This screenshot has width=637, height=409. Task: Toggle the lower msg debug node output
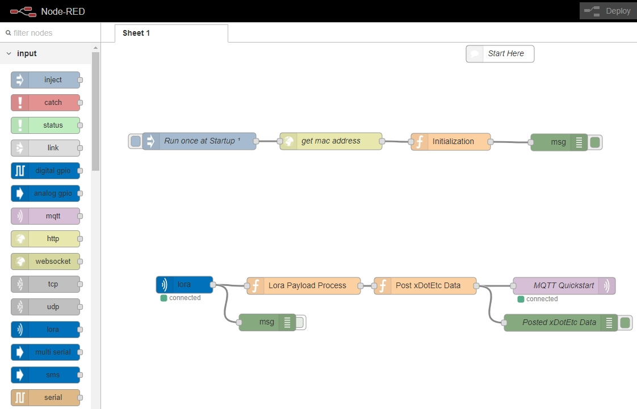point(300,323)
